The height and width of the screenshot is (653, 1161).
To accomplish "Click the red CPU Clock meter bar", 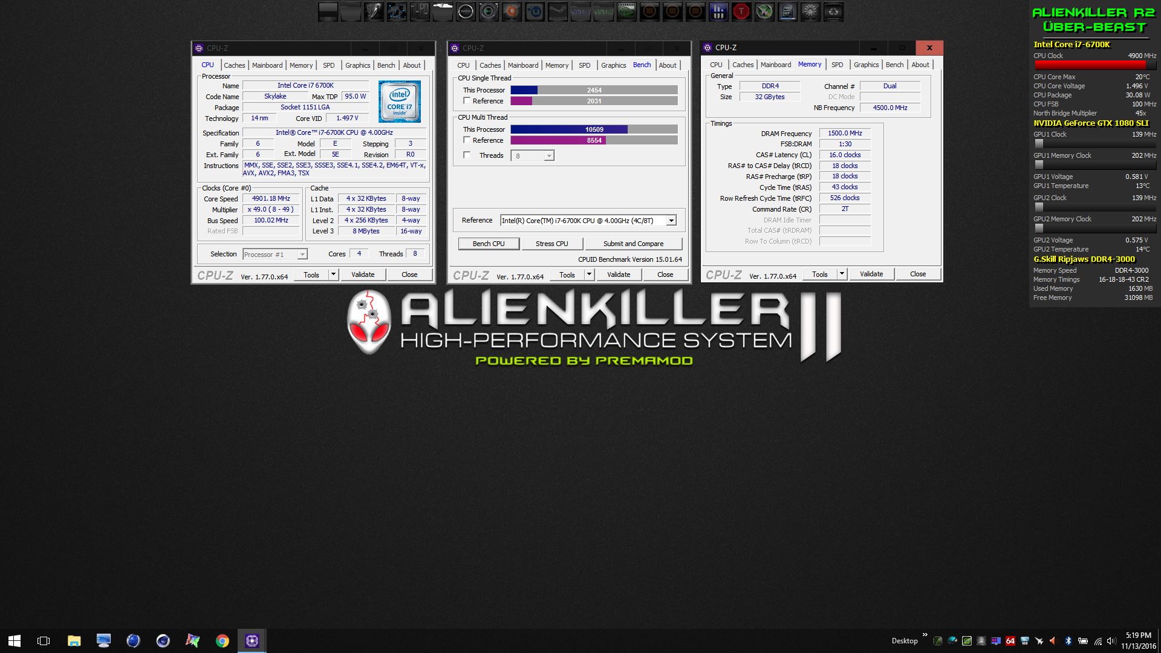I will tap(1094, 65).
